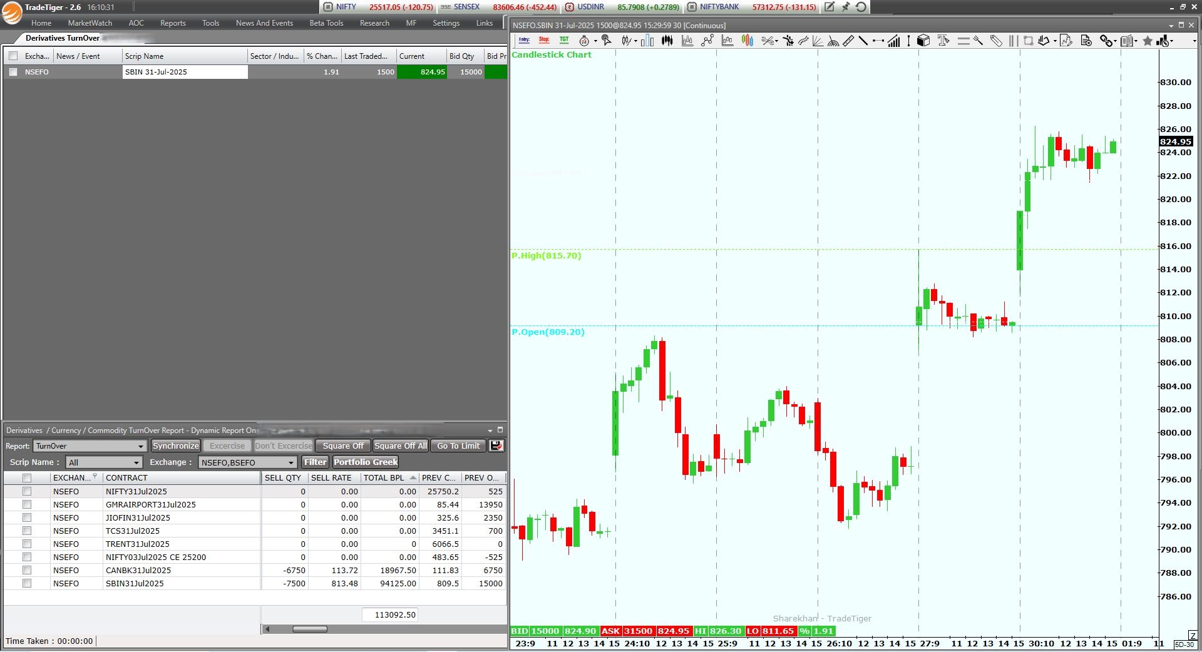Open the Exchange NSEFO,BSEFO dropdown
This screenshot has width=1202, height=652.
[x=247, y=462]
